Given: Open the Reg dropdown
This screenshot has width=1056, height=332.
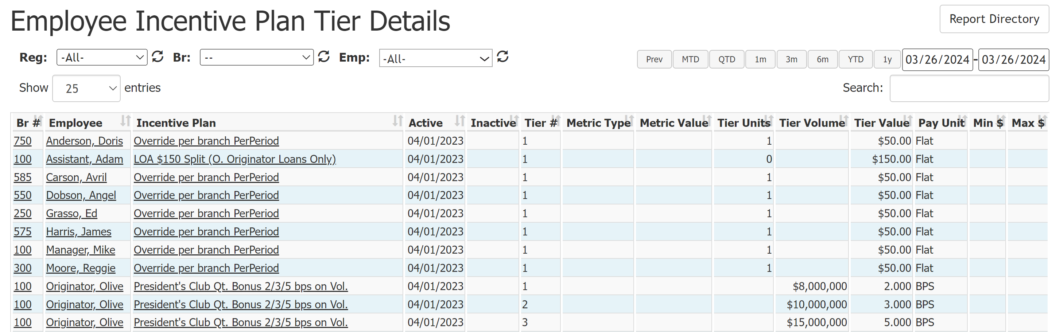Looking at the screenshot, I should coord(102,57).
